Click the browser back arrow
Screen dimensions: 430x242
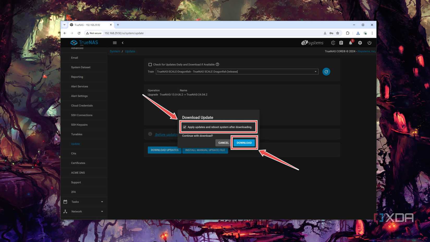pos(65,33)
